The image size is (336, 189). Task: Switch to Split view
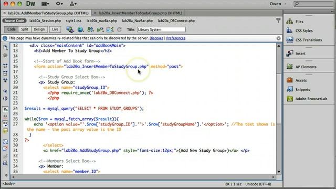(x=25, y=29)
